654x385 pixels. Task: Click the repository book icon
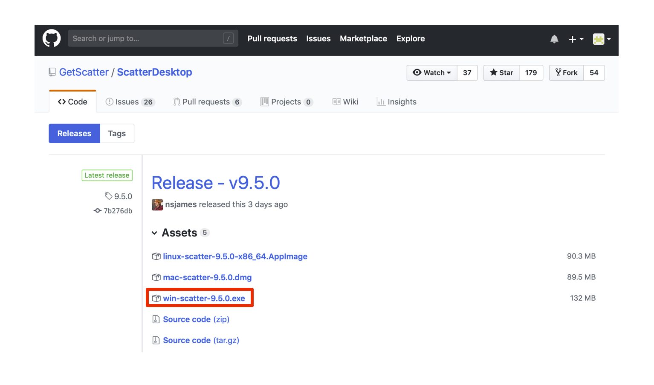(x=52, y=72)
